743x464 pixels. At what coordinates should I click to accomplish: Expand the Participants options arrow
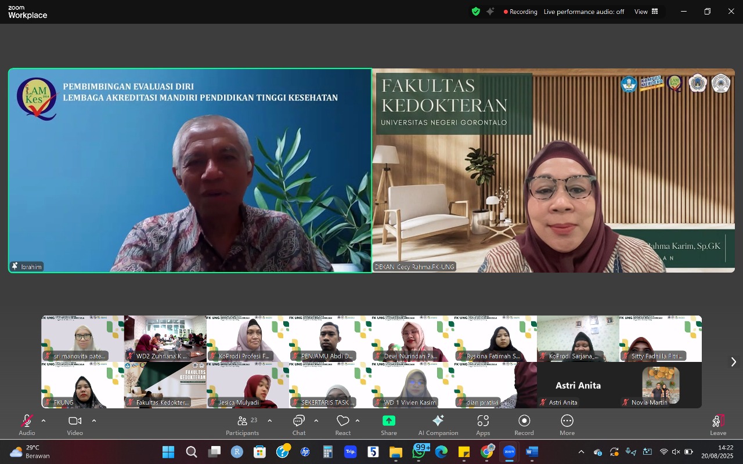269,421
